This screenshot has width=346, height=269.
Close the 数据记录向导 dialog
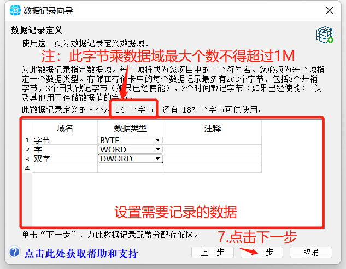click(x=330, y=10)
